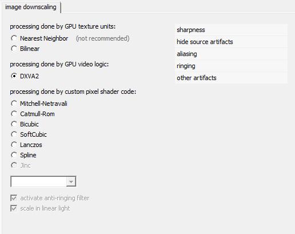Select the Nearest Neighbor radio button
The height and width of the screenshot is (234, 295).
click(14, 38)
